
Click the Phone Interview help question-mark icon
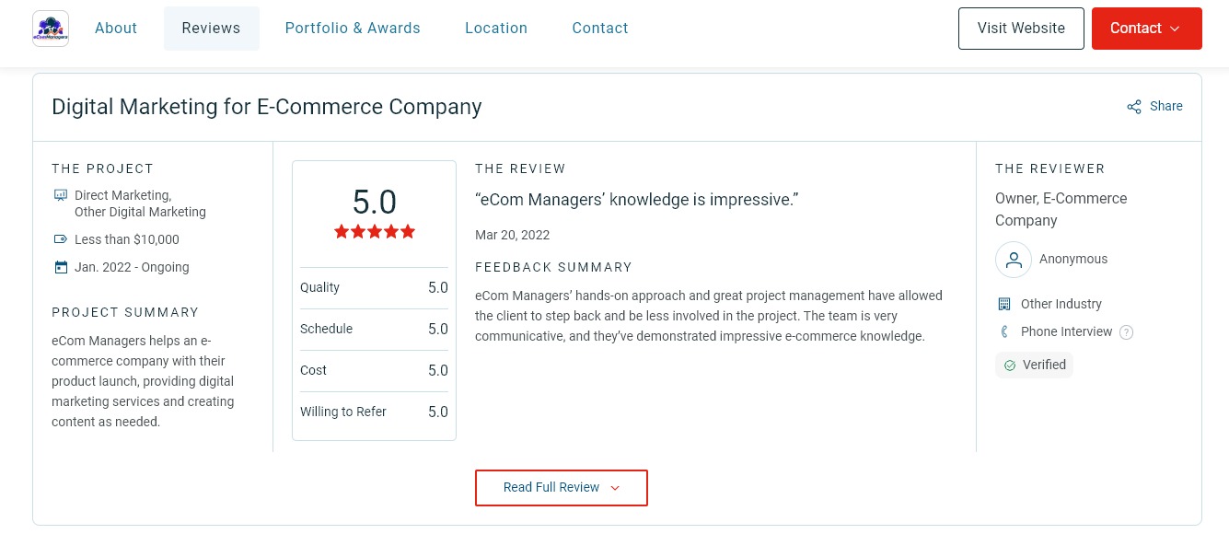[1126, 332]
